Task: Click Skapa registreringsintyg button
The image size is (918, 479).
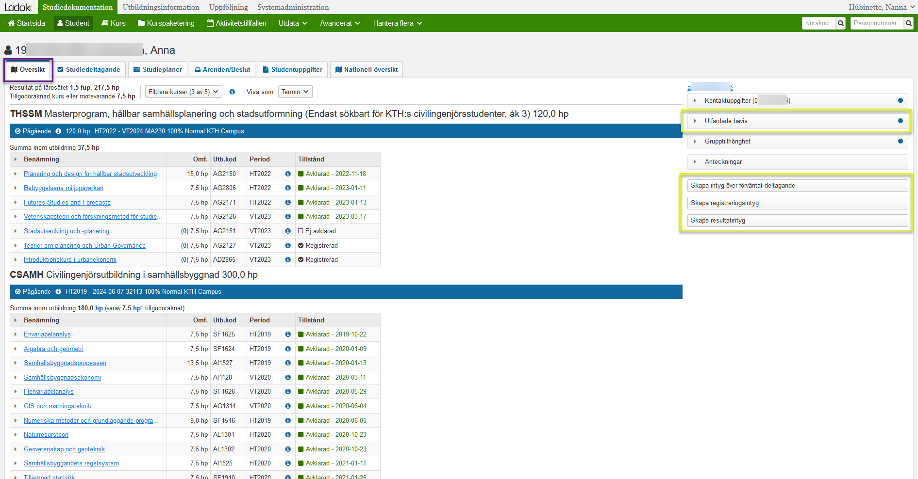Action: click(x=798, y=203)
